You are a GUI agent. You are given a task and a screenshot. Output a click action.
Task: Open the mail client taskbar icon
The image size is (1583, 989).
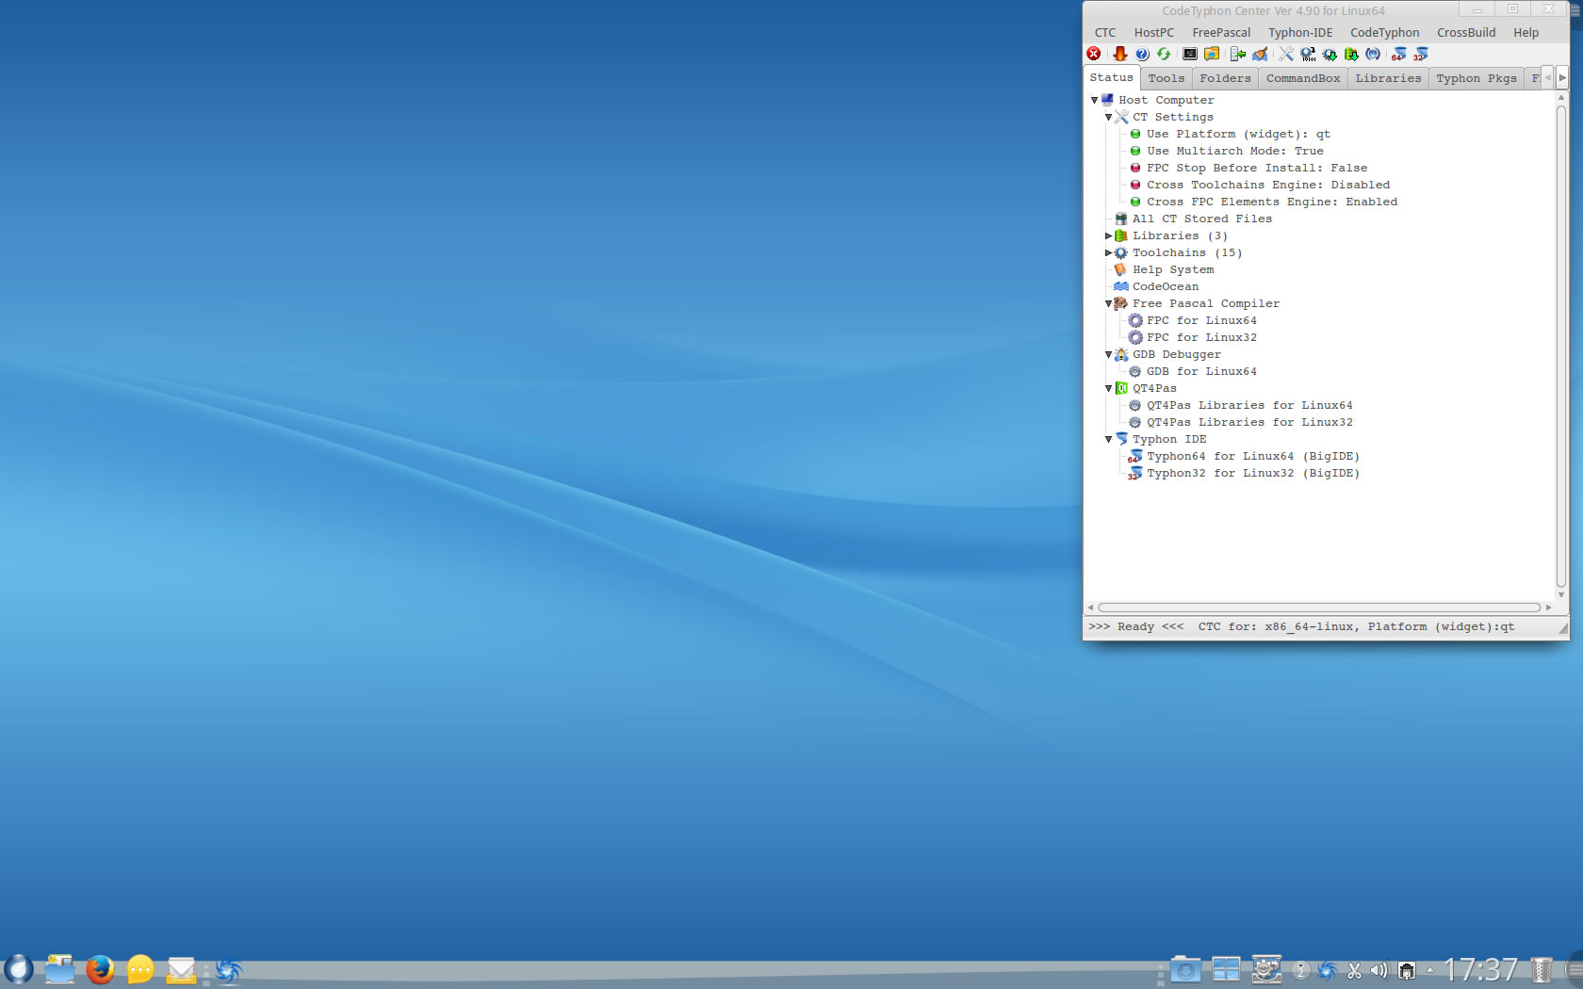(181, 969)
